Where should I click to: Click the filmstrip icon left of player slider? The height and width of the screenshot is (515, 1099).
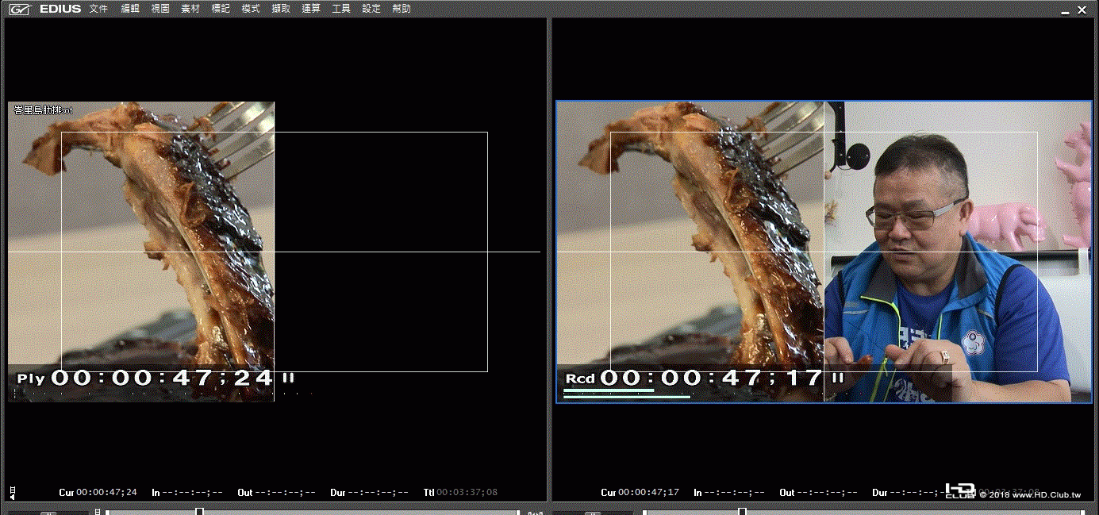pyautogui.click(x=98, y=512)
